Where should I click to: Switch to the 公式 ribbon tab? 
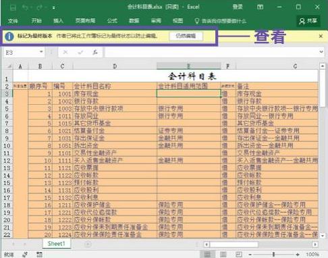coord(112,21)
